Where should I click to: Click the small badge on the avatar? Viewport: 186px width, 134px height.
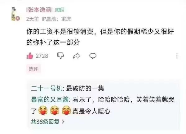[x=18, y=19]
